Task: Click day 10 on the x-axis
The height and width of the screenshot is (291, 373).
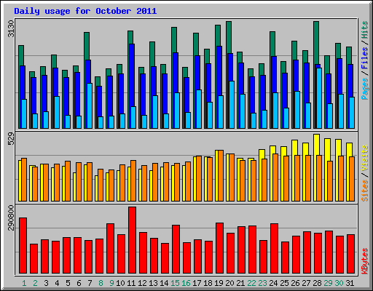Action: tap(120, 283)
